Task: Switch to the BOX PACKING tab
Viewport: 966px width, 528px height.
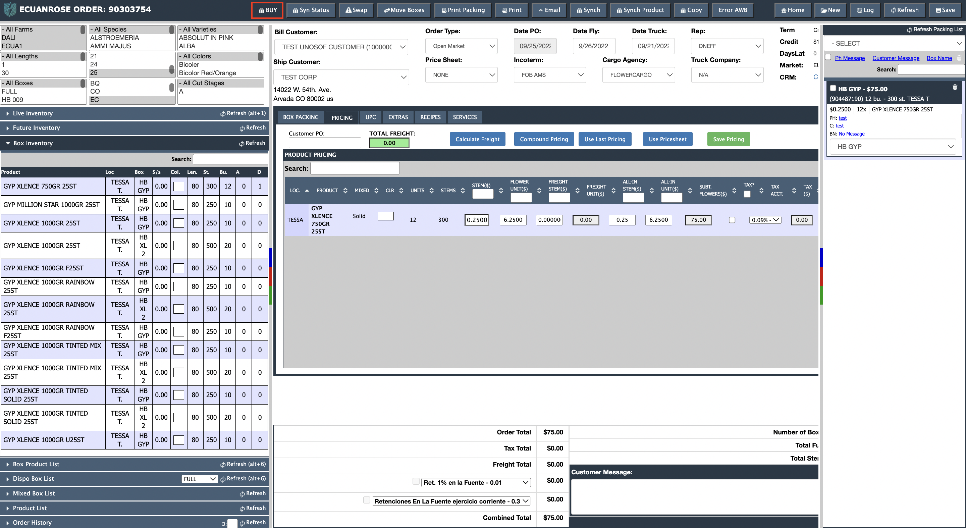Action: [x=301, y=117]
